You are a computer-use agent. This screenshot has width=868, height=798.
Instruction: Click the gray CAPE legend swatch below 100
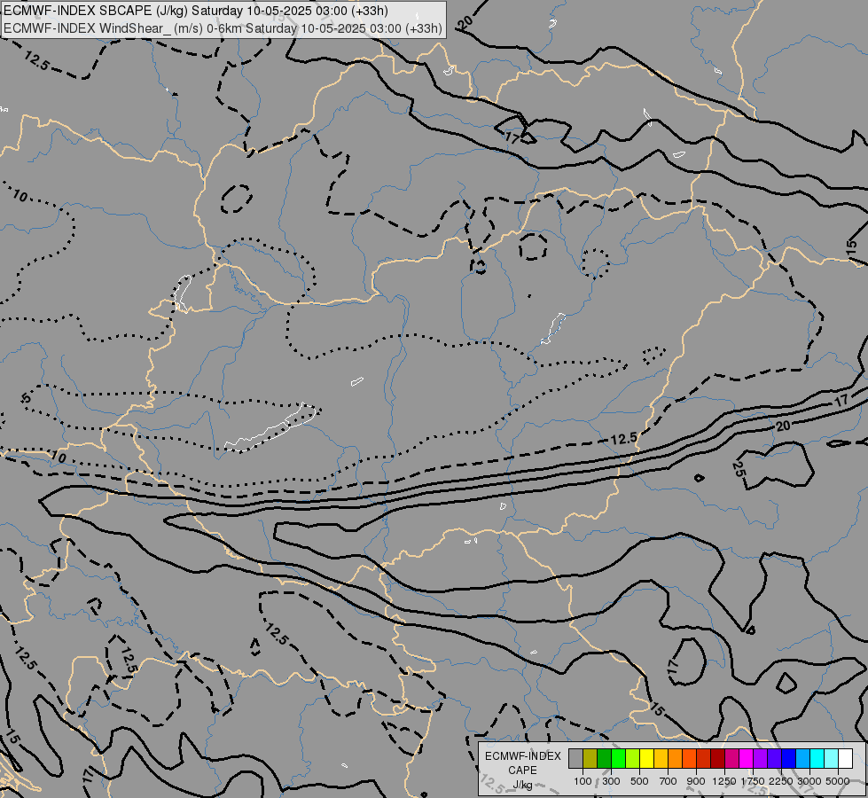575,758
